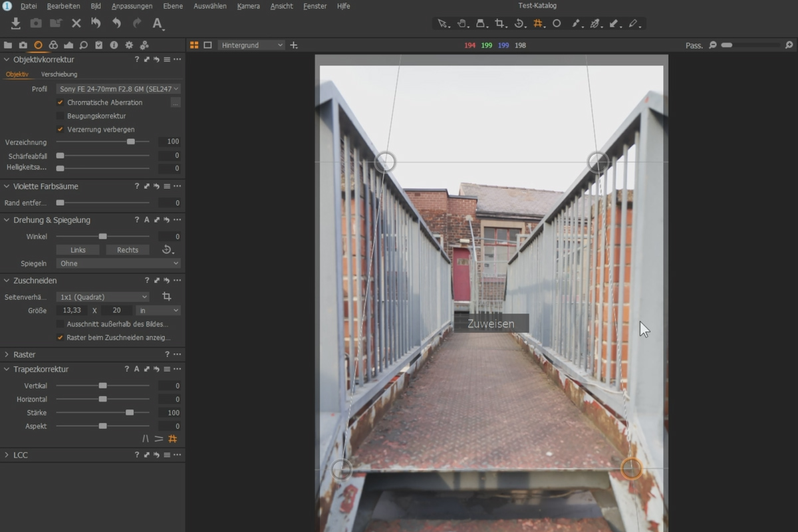Click the Auto adjust 'A' icon
This screenshot has width=798, height=532.
pyautogui.click(x=158, y=23)
